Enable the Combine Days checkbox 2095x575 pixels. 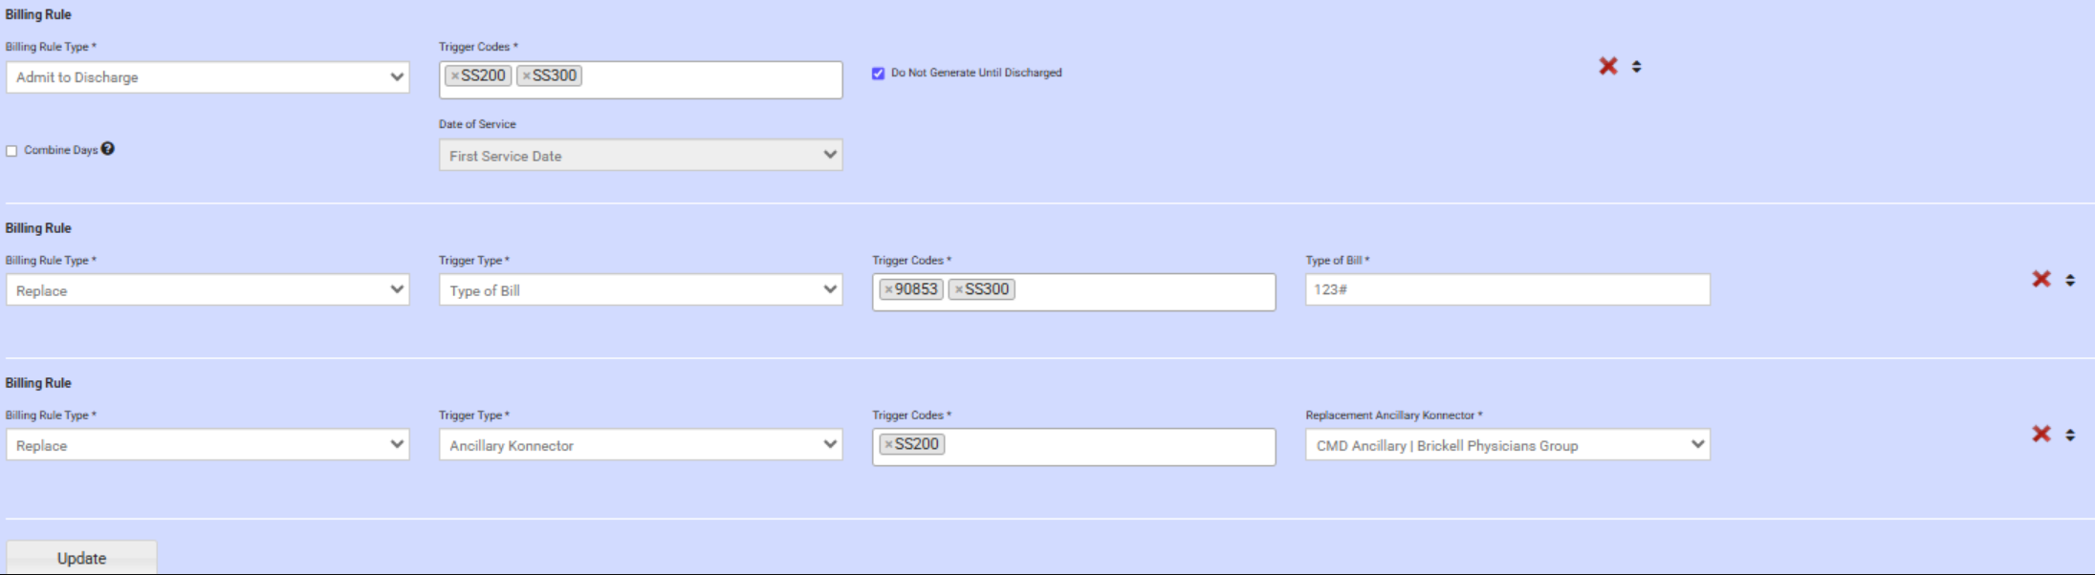tap(11, 151)
